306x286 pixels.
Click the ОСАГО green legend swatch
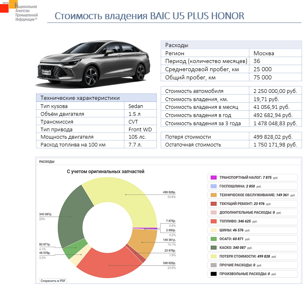[213, 239]
